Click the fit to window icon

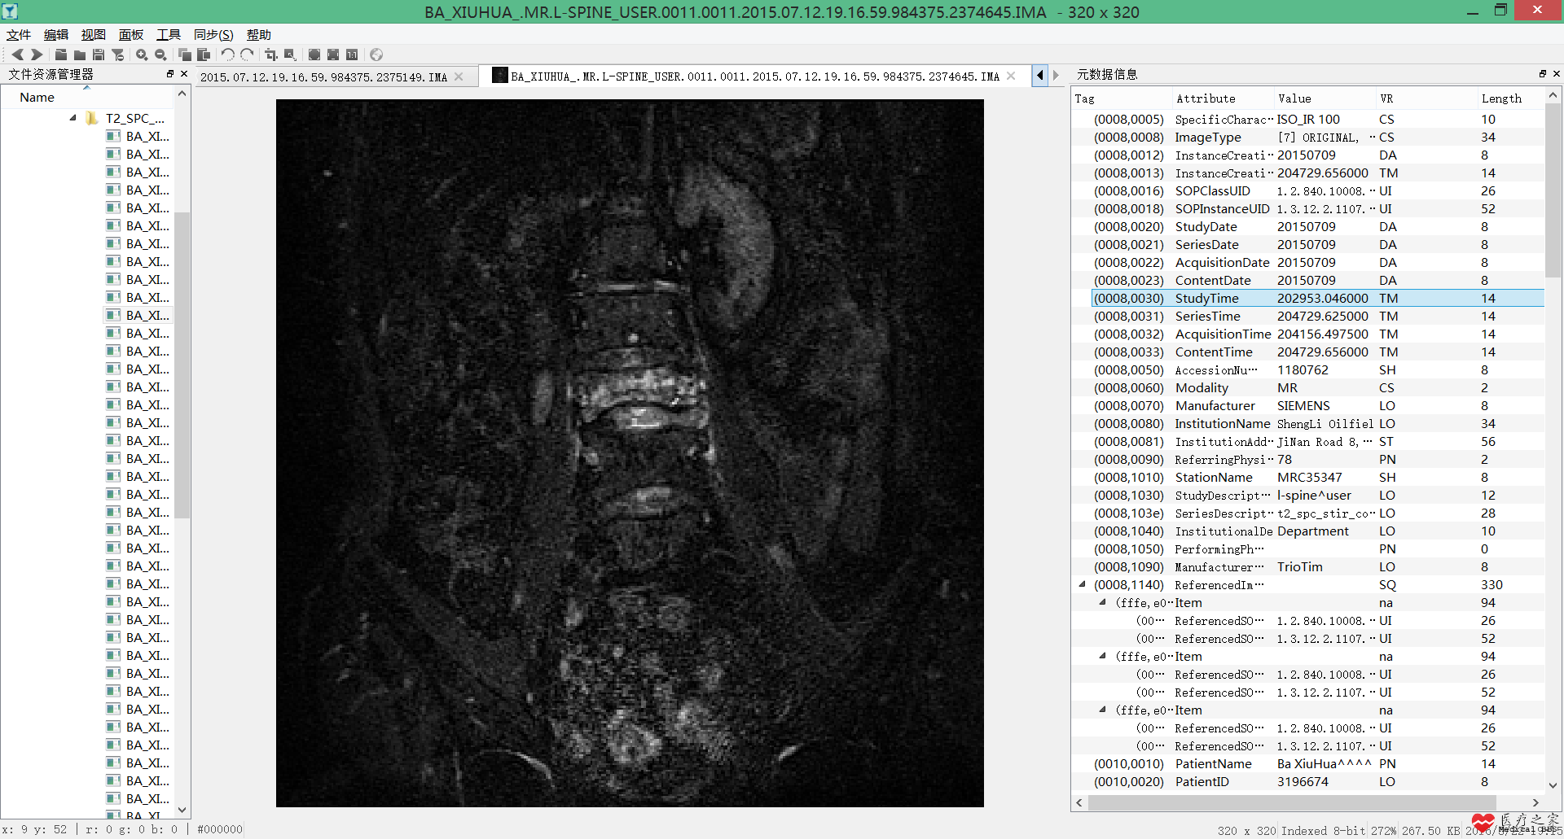coord(333,55)
